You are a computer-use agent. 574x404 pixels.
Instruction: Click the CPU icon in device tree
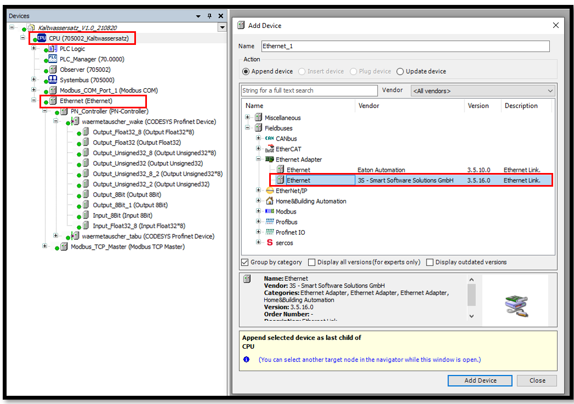42,38
